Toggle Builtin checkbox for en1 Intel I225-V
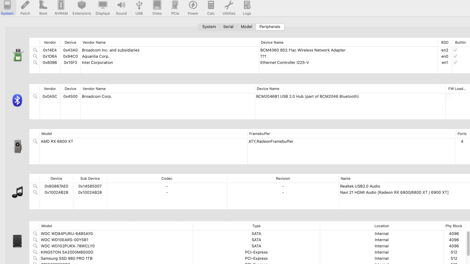This screenshot has width=470, height=264. [455, 62]
